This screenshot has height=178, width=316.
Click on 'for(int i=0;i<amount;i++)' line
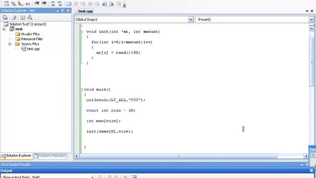[122, 42]
